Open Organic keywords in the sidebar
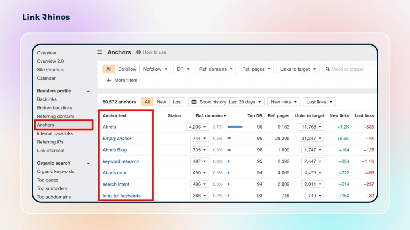This screenshot has width=410, height=230. tap(55, 172)
